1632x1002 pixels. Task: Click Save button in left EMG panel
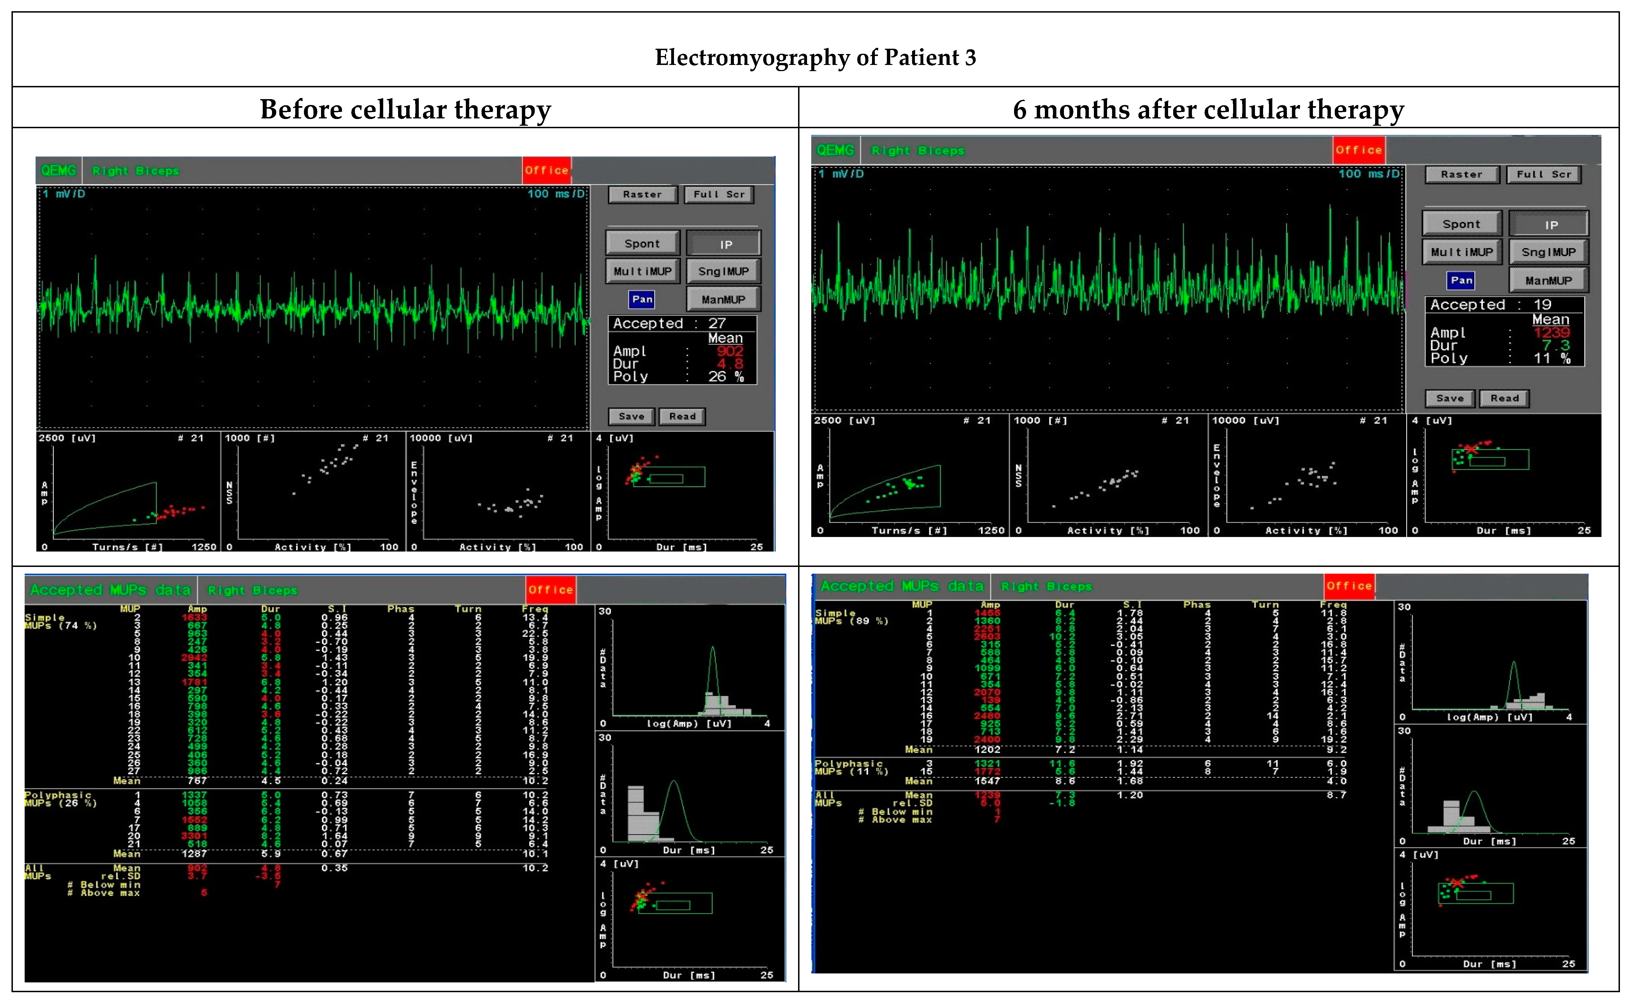pos(631,416)
